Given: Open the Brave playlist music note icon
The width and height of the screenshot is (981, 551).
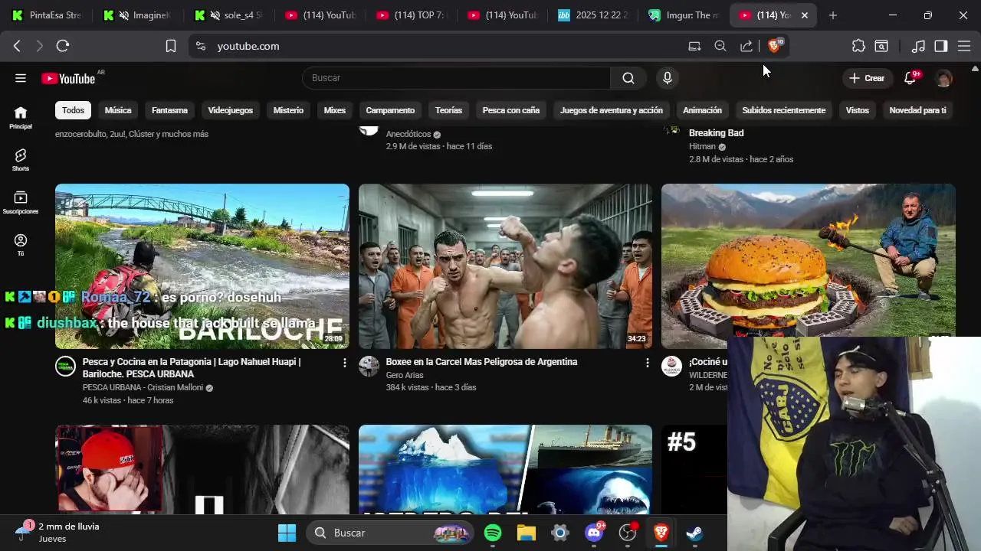Looking at the screenshot, I should [x=918, y=46].
